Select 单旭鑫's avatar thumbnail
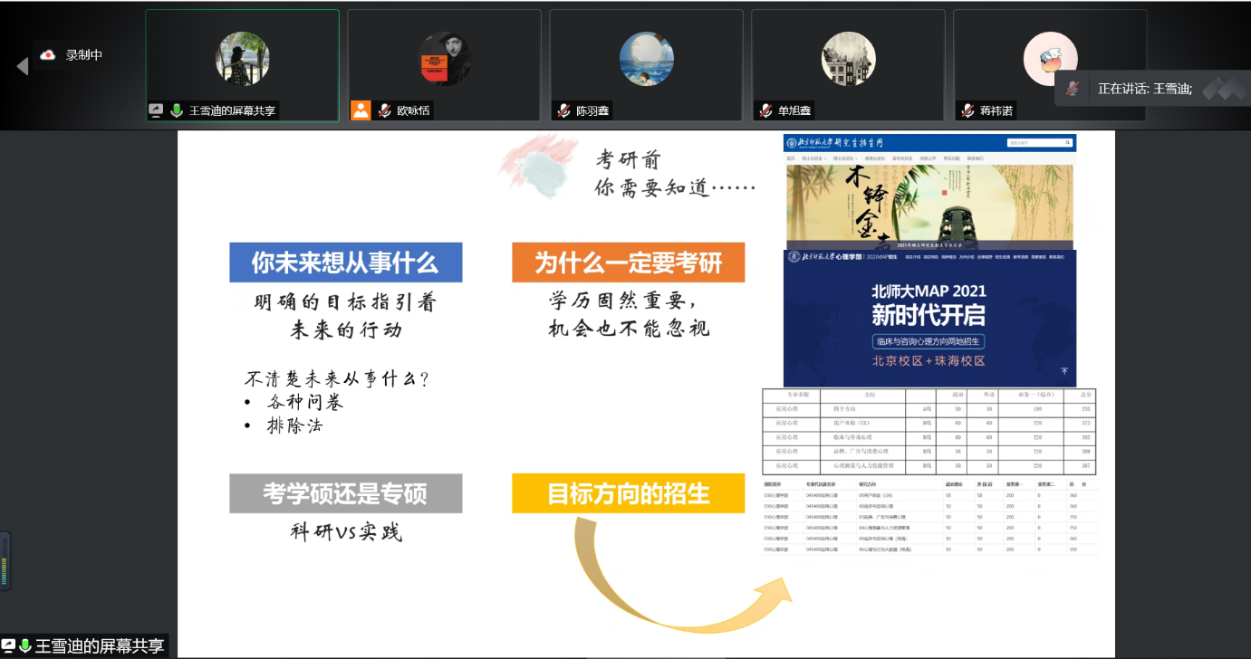 tap(848, 59)
